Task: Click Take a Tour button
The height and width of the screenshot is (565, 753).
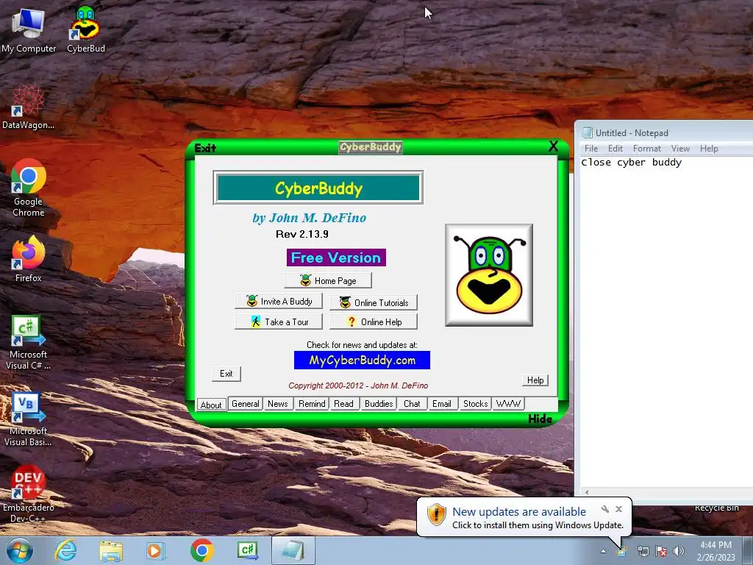Action: pyautogui.click(x=279, y=322)
